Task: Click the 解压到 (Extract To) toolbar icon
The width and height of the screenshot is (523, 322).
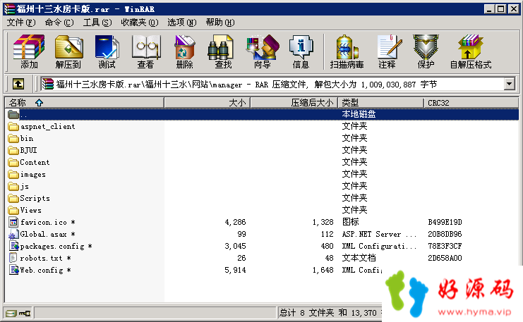Action: (68, 51)
